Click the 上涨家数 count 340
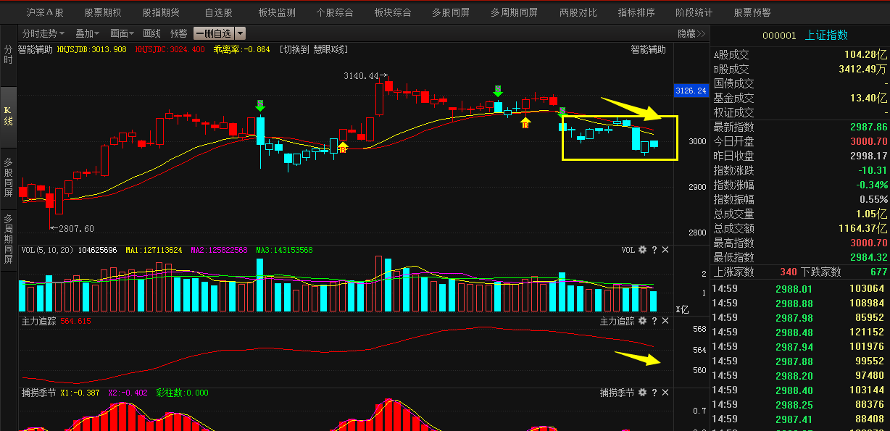 [789, 272]
